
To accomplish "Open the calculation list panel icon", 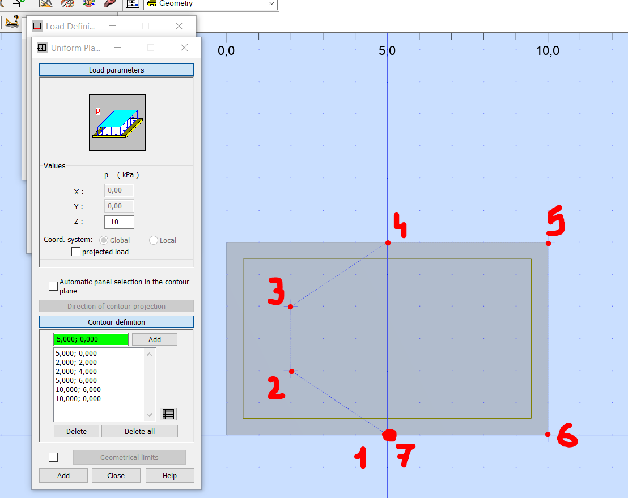I will 133,3.
